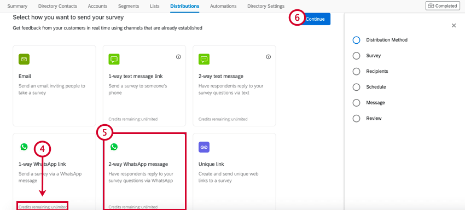Click 'Send a survey to someone's phone' text
The height and width of the screenshot is (210, 465).
tap(138, 89)
